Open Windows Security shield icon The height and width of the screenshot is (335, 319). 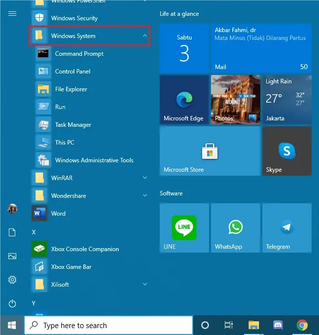pyautogui.click(x=39, y=18)
